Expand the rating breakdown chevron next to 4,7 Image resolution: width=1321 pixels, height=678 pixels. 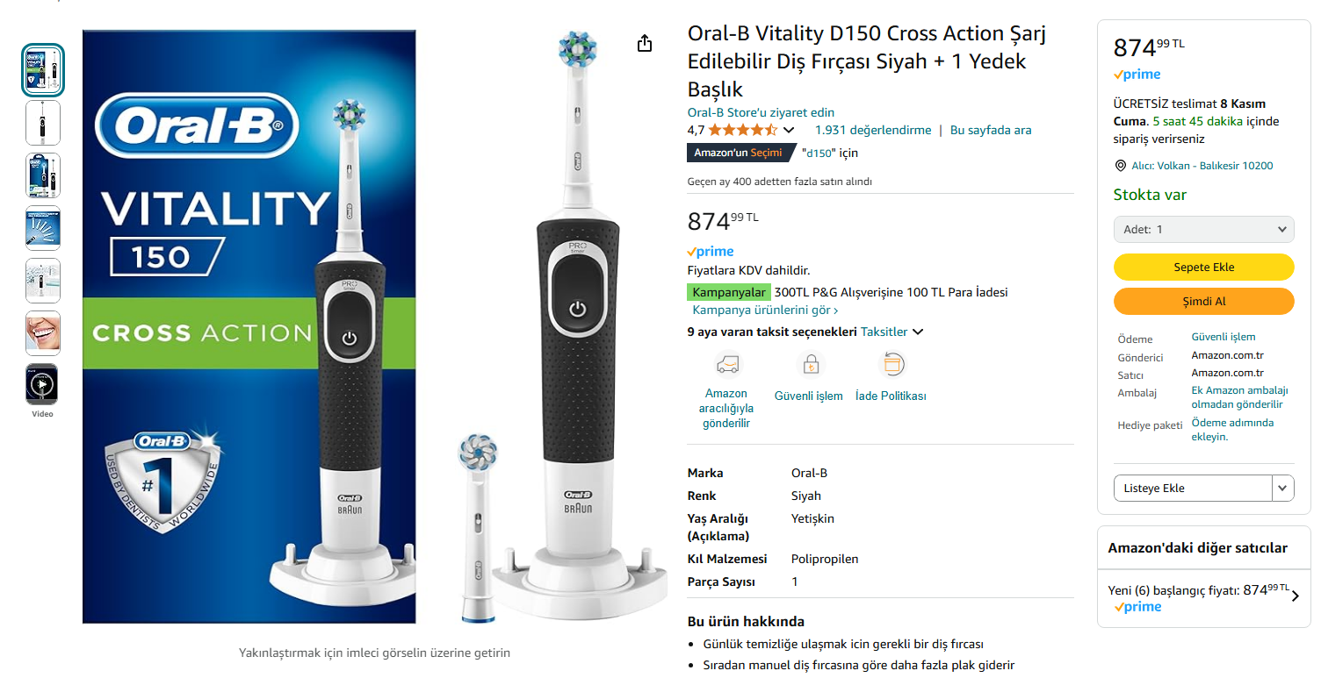pyautogui.click(x=789, y=130)
